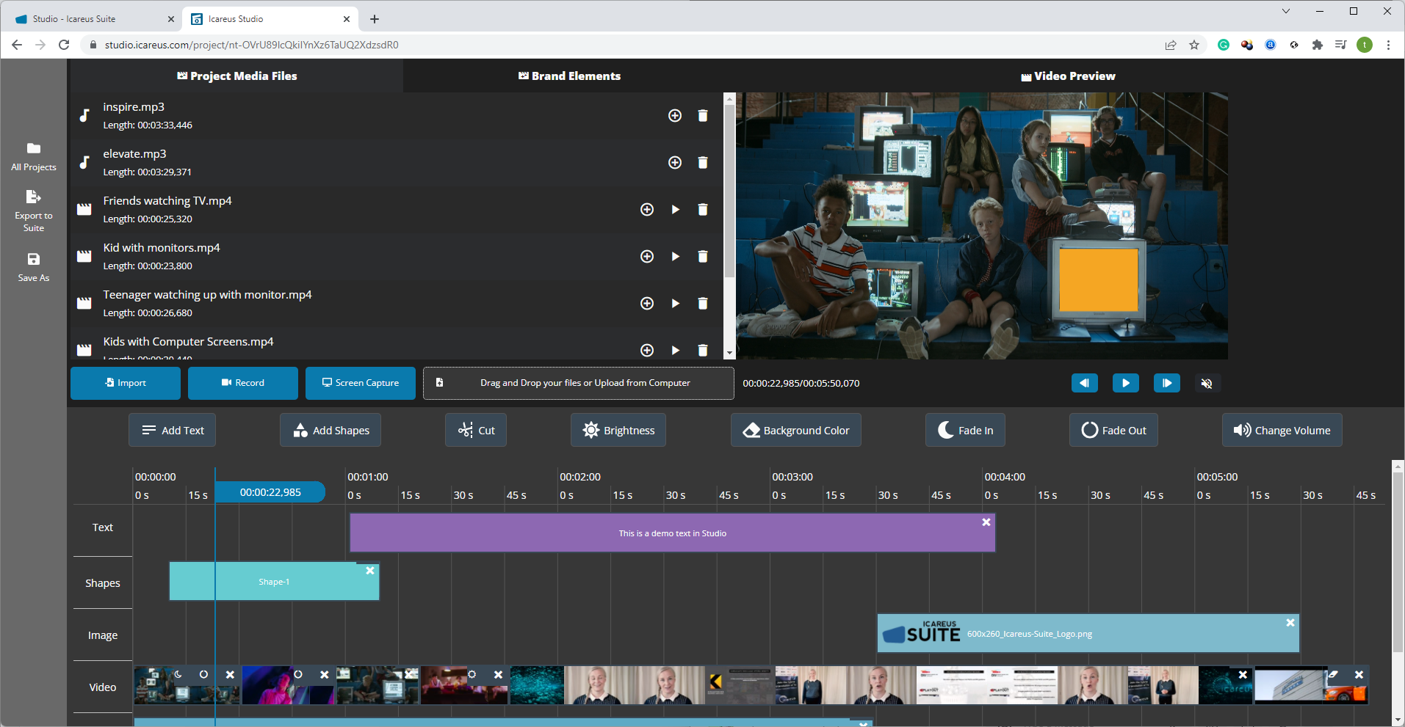This screenshot has height=727, width=1405.
Task: Add Kid with monitors.mp4 to timeline
Action: [x=646, y=257]
